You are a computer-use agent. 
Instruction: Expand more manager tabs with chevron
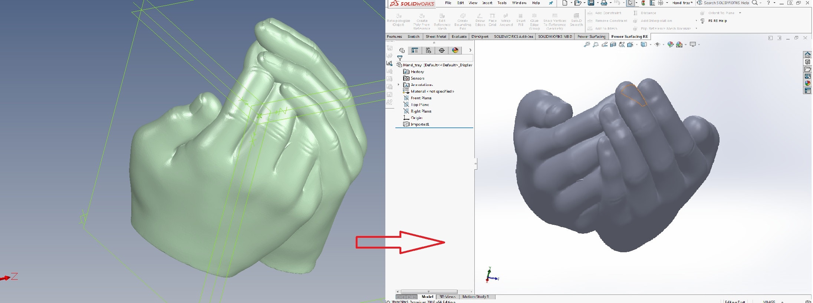coord(470,50)
